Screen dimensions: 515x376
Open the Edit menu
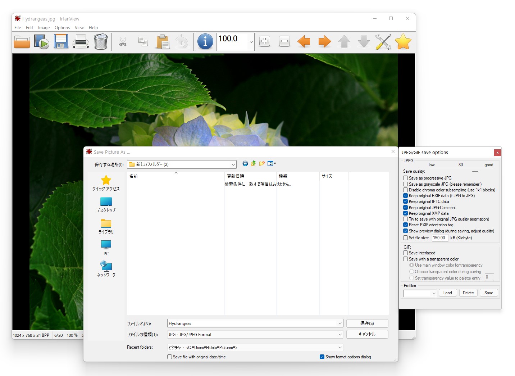pos(29,28)
